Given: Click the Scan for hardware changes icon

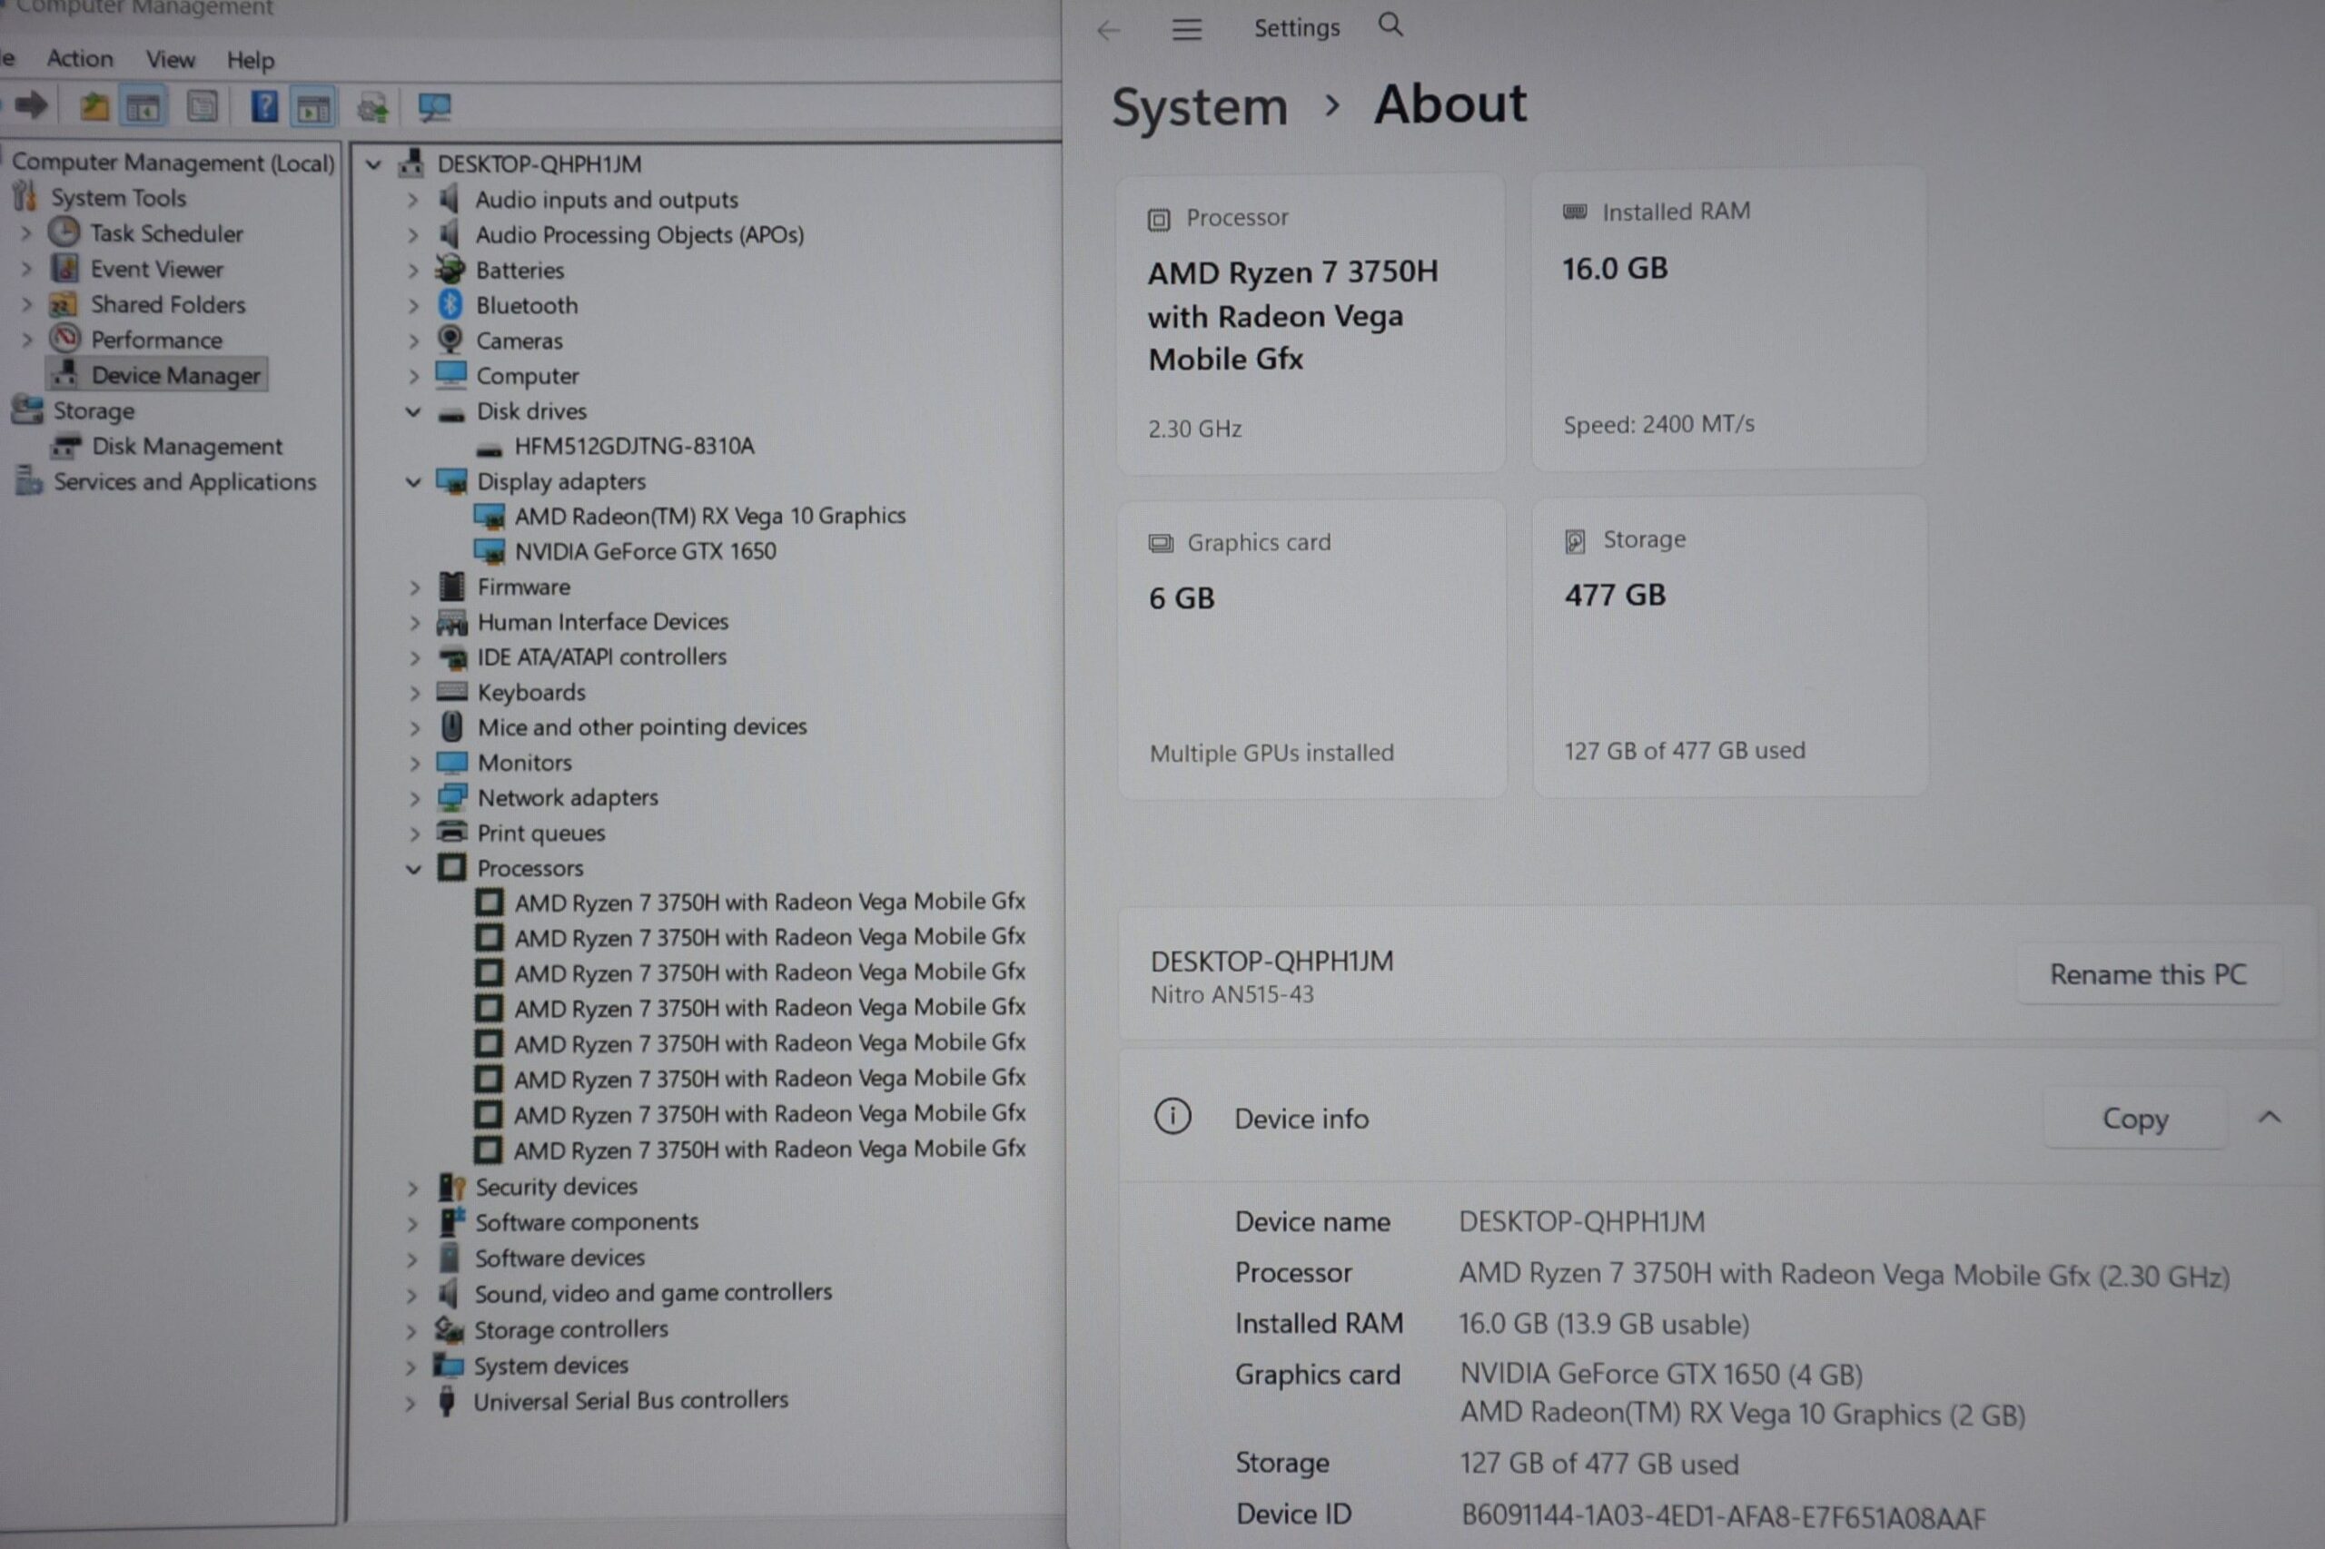Looking at the screenshot, I should pos(434,108).
